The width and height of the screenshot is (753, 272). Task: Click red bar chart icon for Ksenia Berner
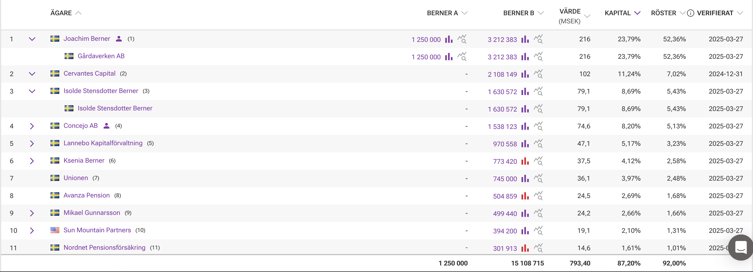(x=525, y=161)
